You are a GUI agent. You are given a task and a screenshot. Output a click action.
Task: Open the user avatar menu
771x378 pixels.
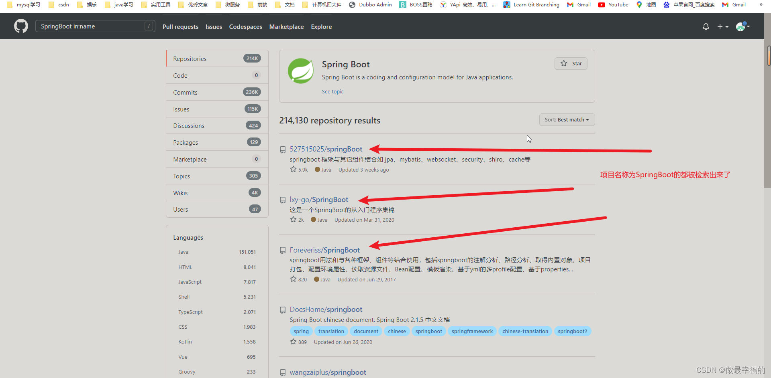tap(743, 26)
